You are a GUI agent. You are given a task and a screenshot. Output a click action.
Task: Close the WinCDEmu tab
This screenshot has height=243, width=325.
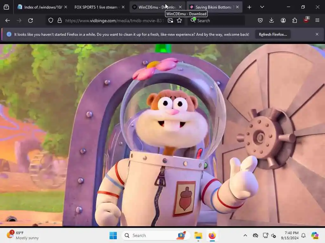(180, 7)
